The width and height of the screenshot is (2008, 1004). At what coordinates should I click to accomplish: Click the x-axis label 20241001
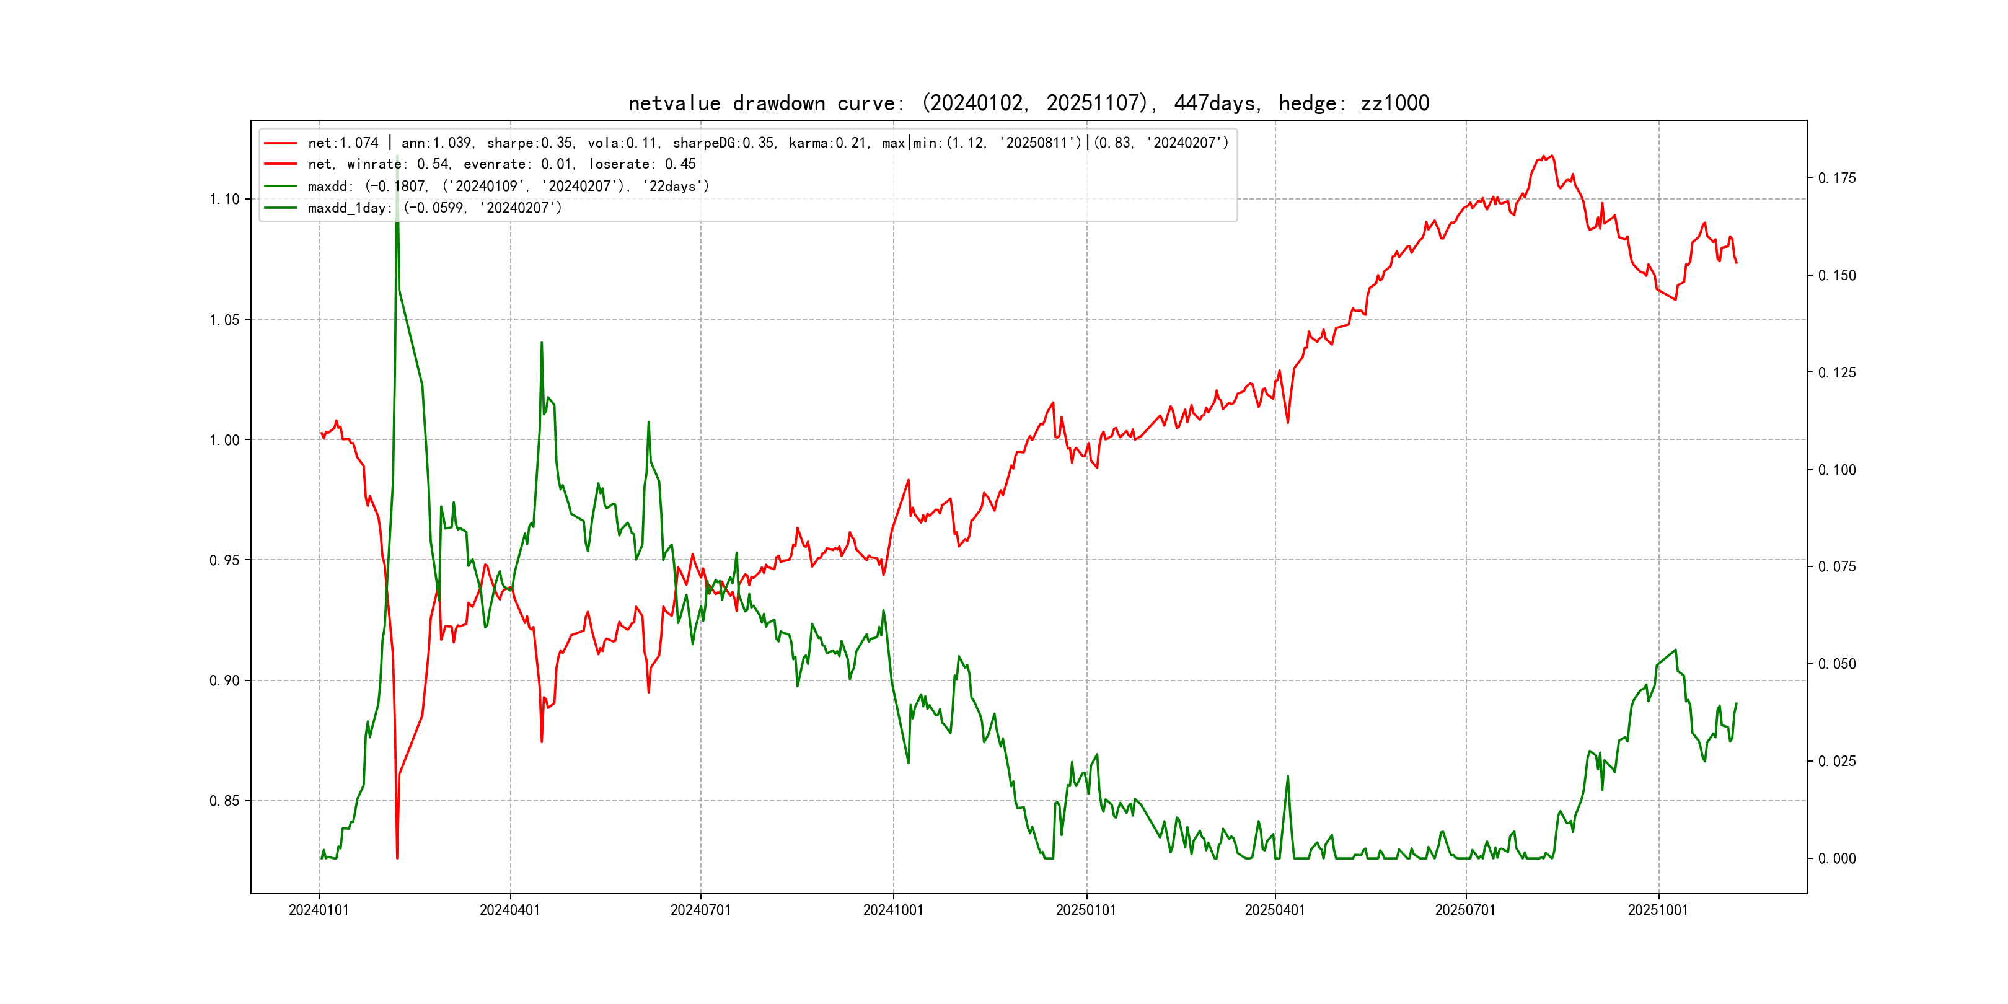click(893, 910)
